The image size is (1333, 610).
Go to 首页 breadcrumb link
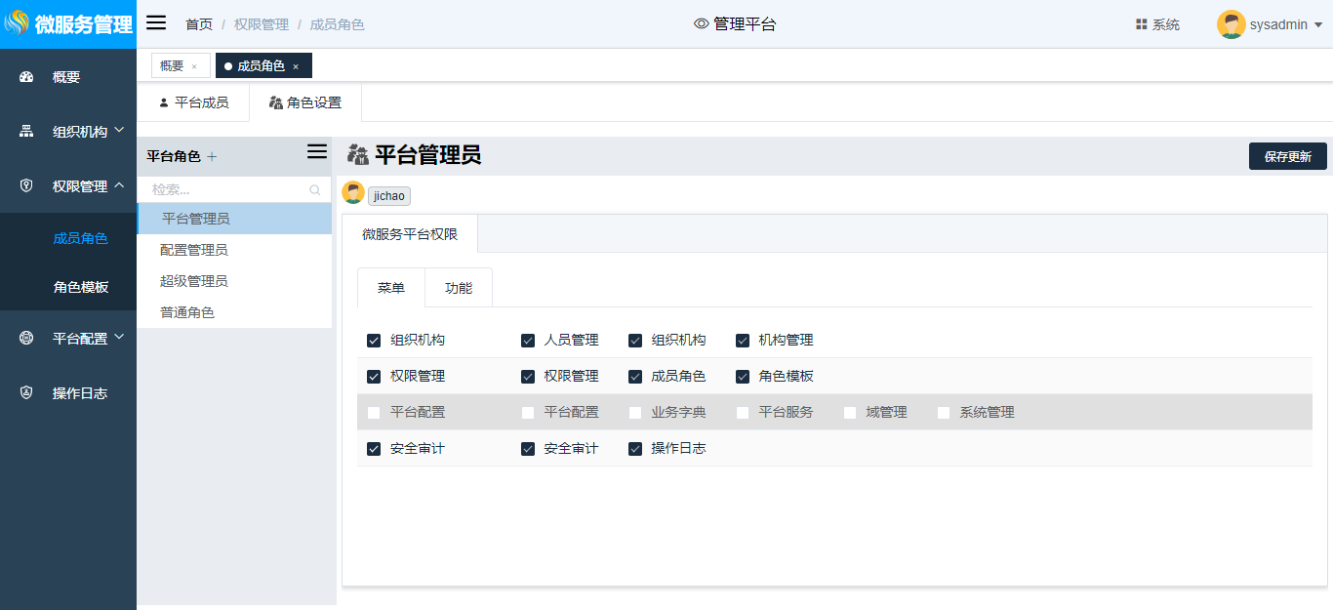(x=199, y=24)
